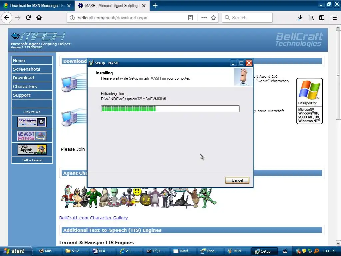Open the Windows start menu
Screen dimensions: 341x256
[15, 251]
